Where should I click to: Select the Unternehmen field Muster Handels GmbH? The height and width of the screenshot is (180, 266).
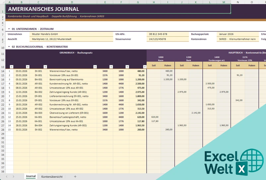71,34
